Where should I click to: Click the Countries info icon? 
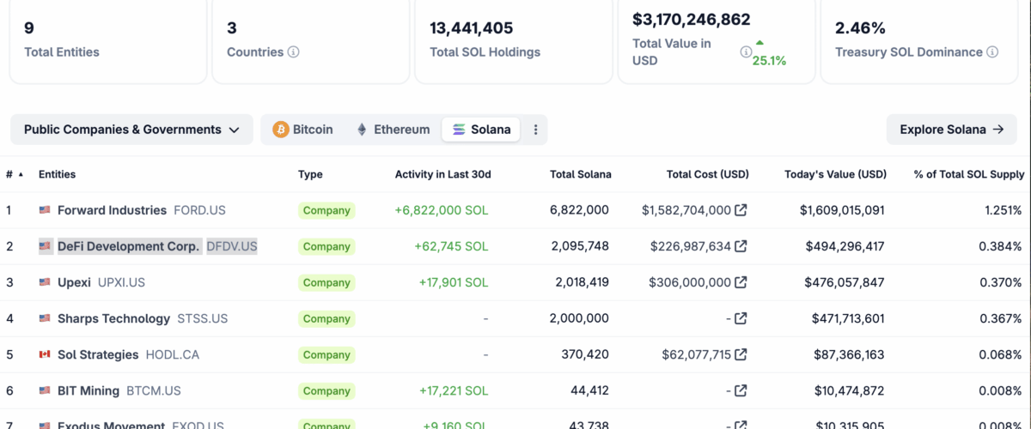click(x=294, y=52)
